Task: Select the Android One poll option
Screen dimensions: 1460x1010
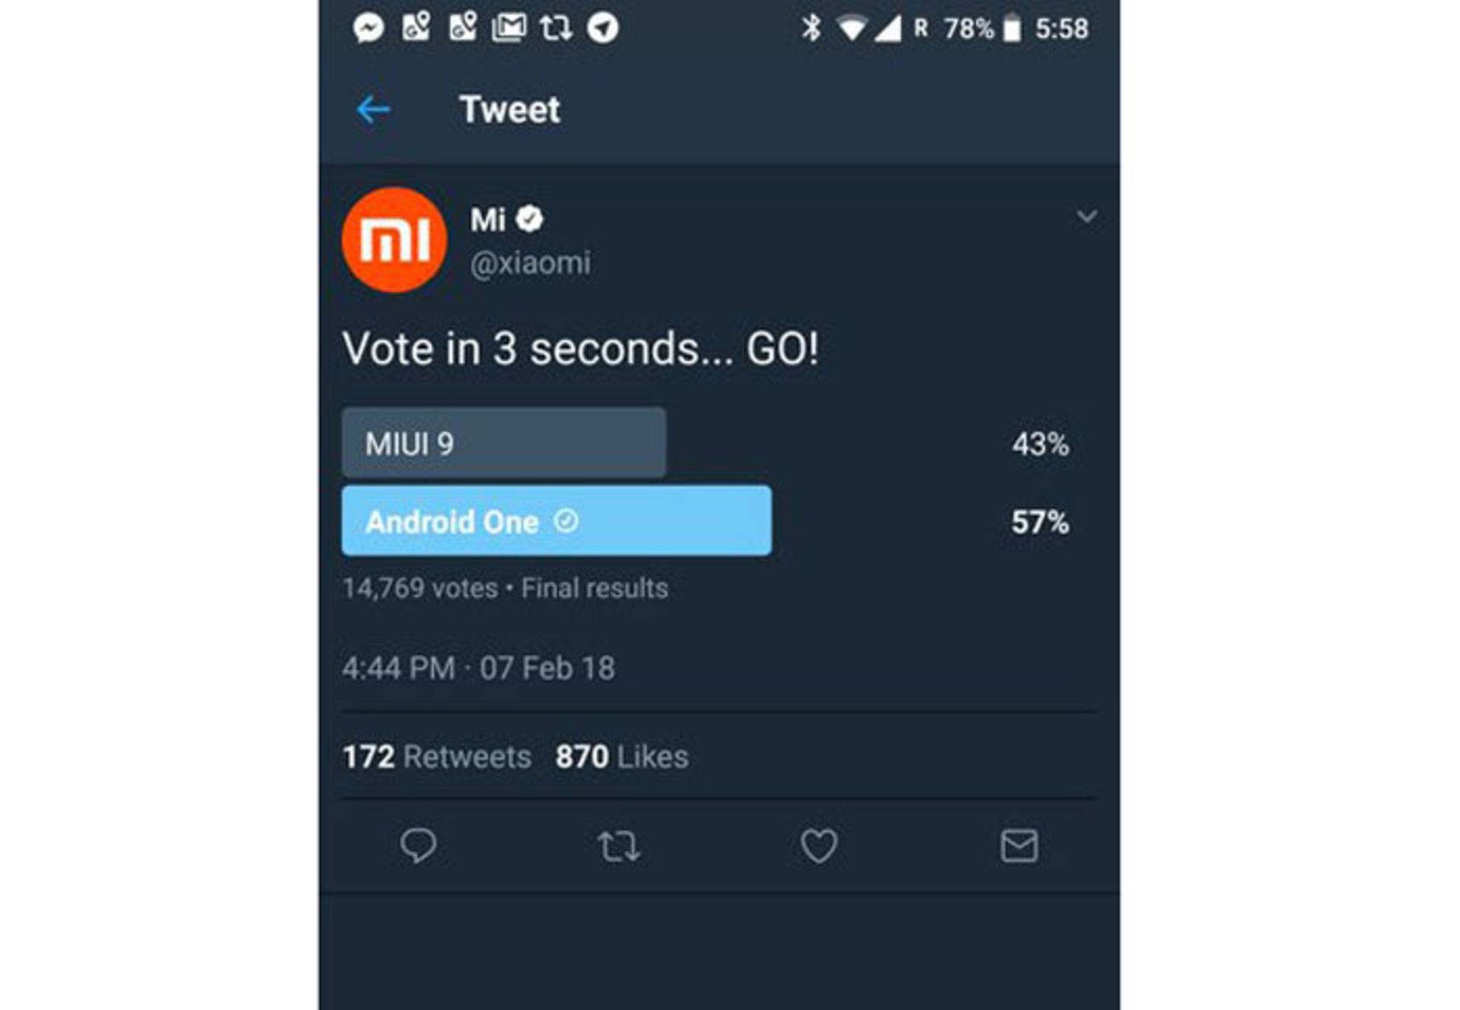Action: [x=556, y=522]
